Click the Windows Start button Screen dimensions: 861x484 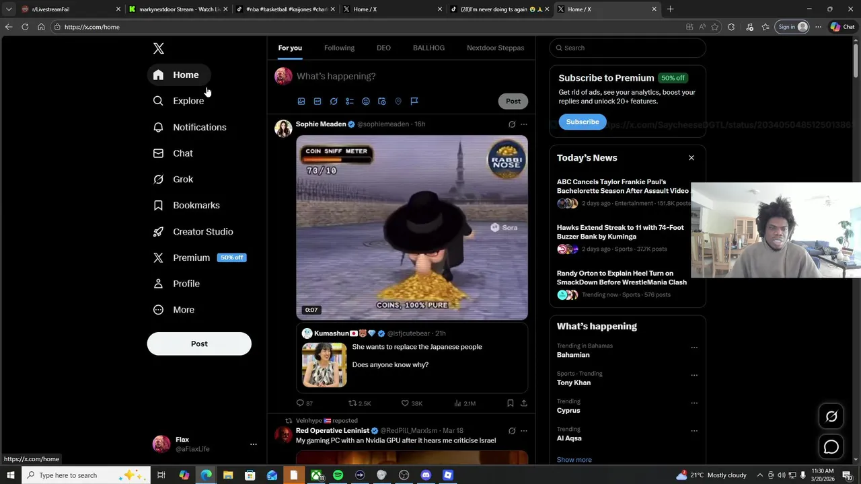point(10,475)
